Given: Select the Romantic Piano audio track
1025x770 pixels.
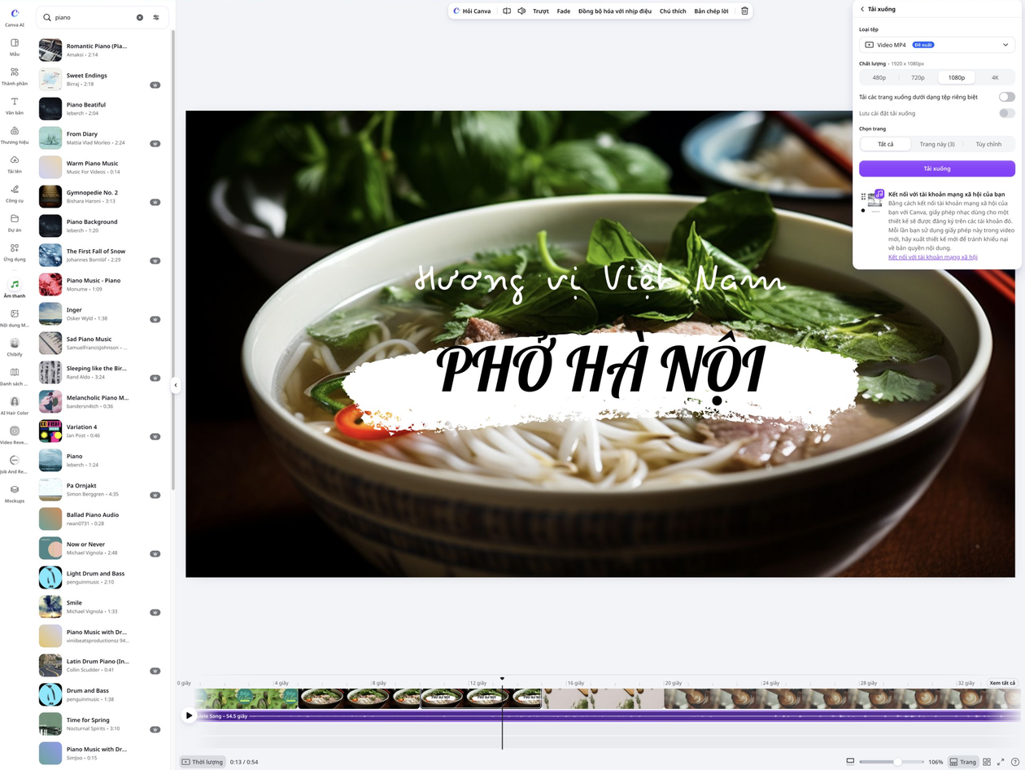Looking at the screenshot, I should (100, 50).
